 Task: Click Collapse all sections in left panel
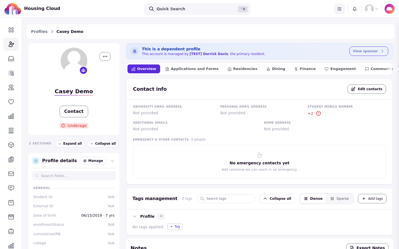pos(103,144)
